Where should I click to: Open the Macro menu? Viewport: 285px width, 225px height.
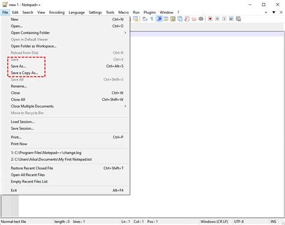(x=123, y=13)
